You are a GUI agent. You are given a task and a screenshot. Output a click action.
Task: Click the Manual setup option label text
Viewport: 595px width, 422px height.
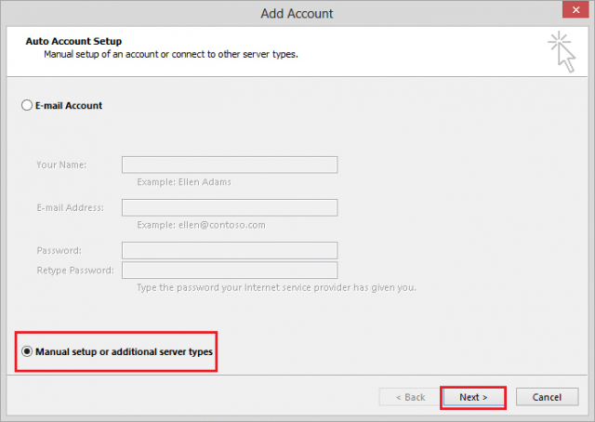pyautogui.click(x=124, y=351)
